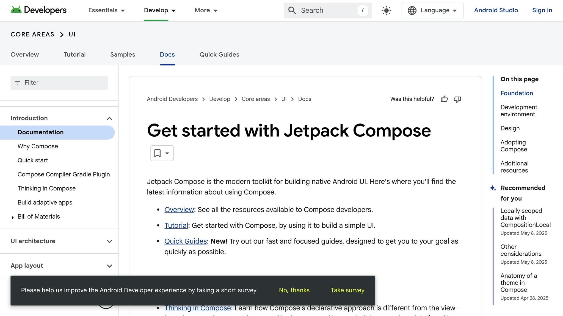Screen dimensions: 563x316
Task: Open Why Compose in sidebar
Action: click(x=38, y=146)
